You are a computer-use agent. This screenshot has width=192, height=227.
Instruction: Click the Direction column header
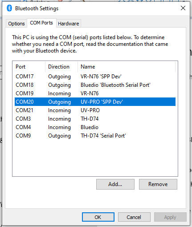point(61,67)
